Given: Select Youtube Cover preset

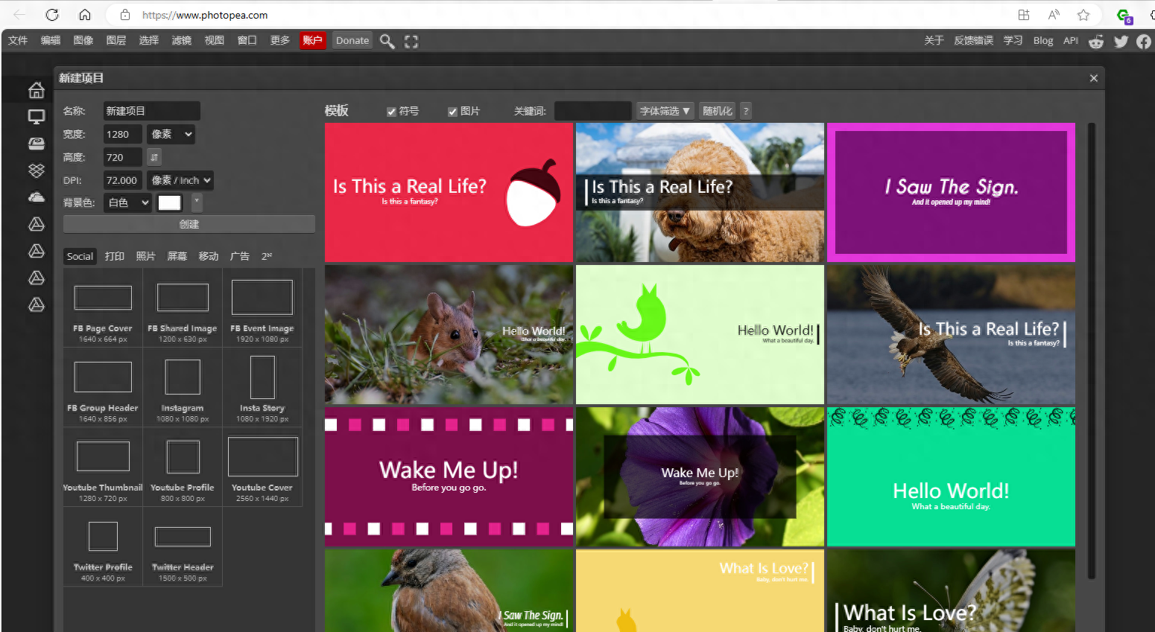Looking at the screenshot, I should point(262,467).
